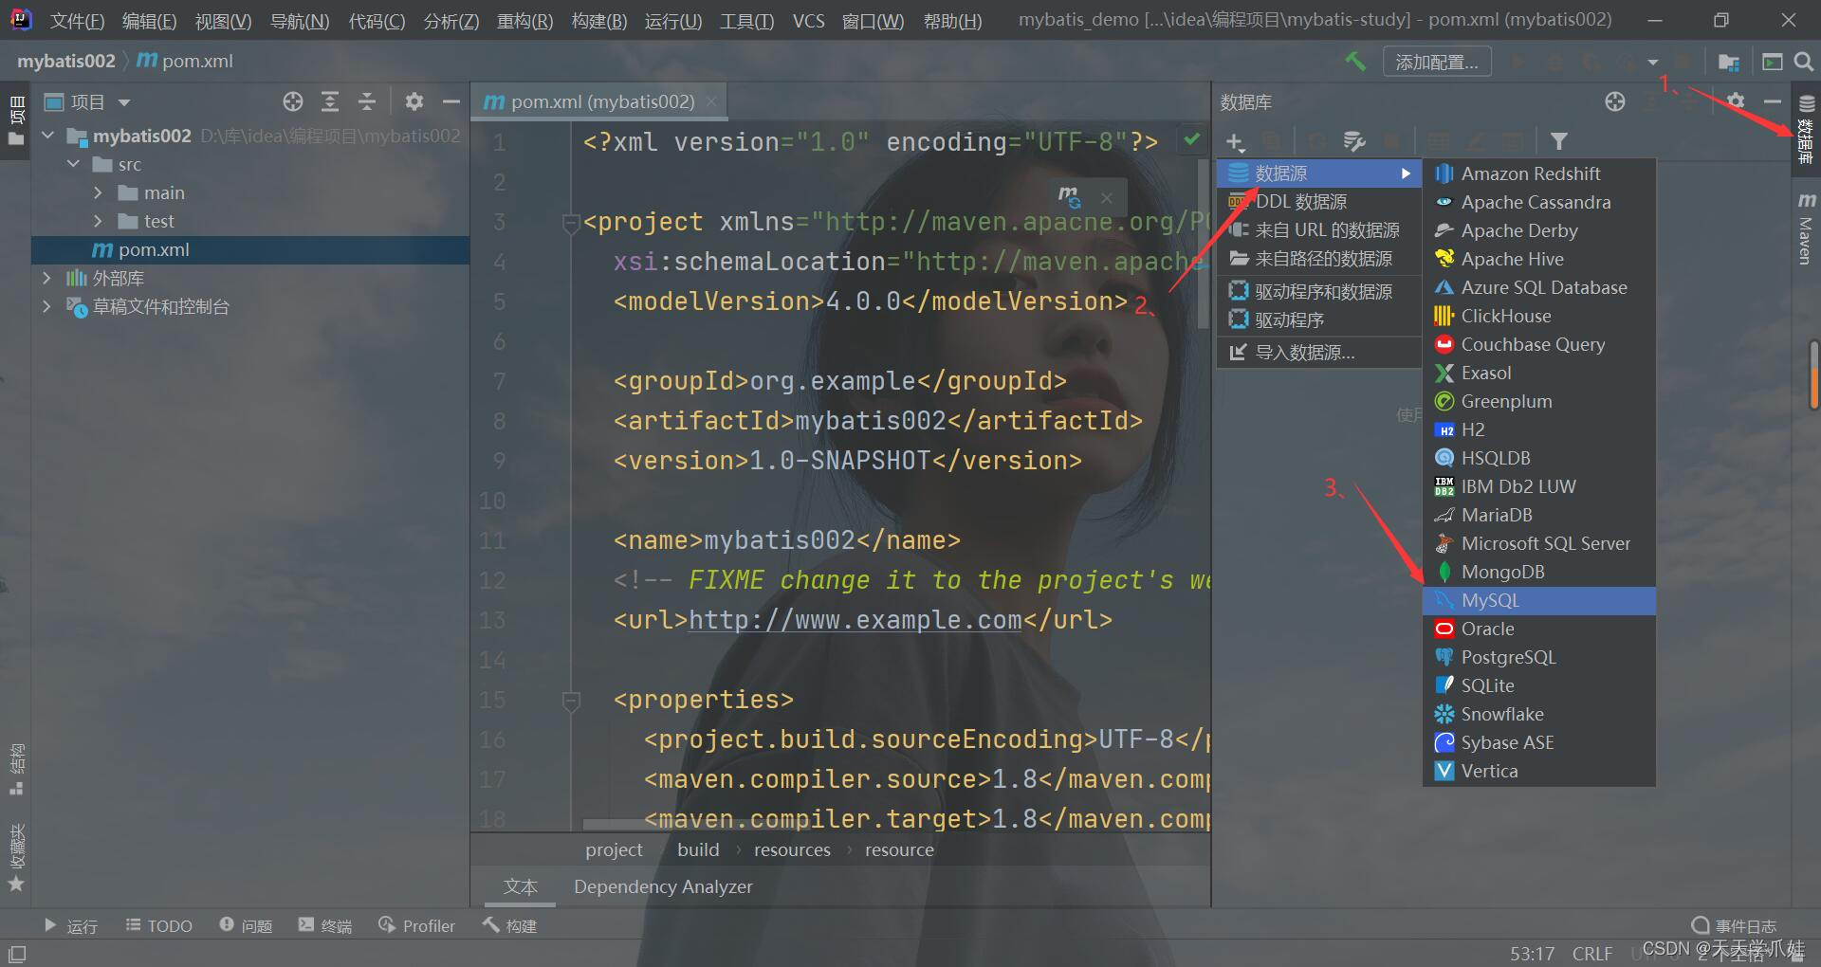Click the locate target icon in Project panel
The image size is (1821, 967).
tap(293, 101)
